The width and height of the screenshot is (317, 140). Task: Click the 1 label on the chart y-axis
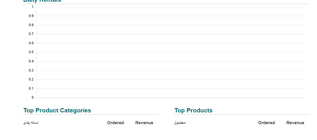[33, 7]
